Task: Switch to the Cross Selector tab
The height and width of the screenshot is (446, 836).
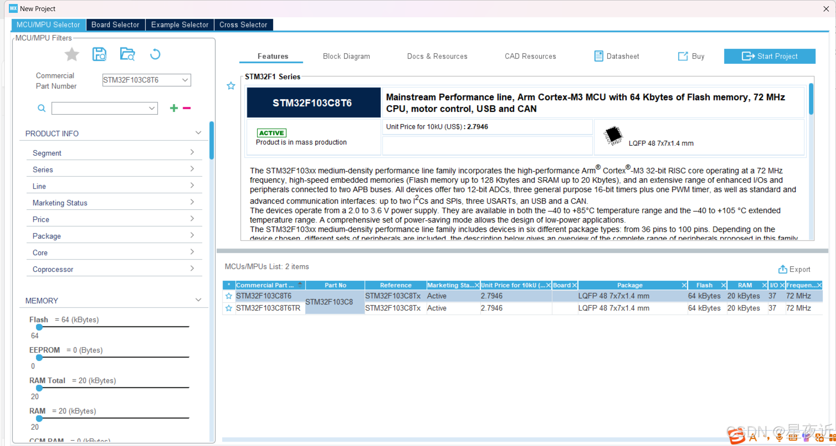Action: tap(243, 25)
